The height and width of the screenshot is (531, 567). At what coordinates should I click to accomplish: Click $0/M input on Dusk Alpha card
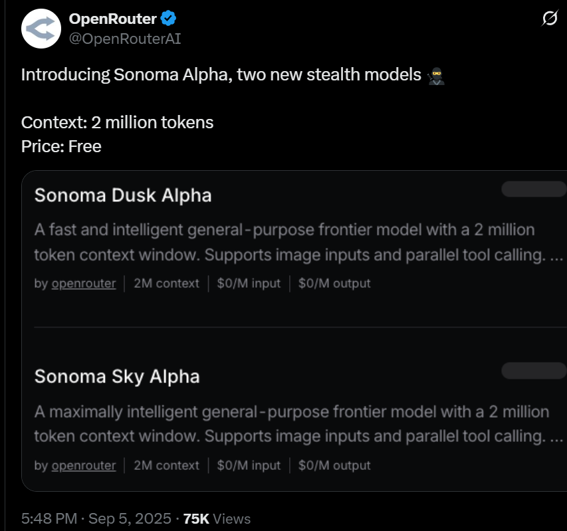[x=249, y=283]
